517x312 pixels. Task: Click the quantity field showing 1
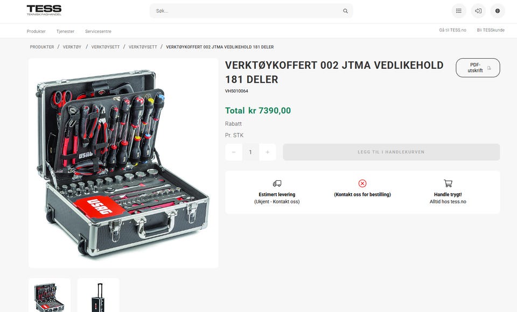pyautogui.click(x=250, y=152)
